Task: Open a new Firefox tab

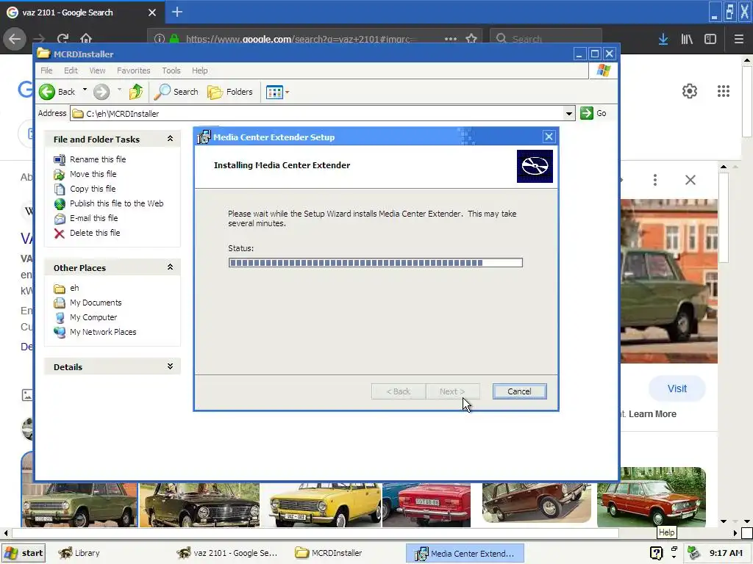Action: [176, 12]
